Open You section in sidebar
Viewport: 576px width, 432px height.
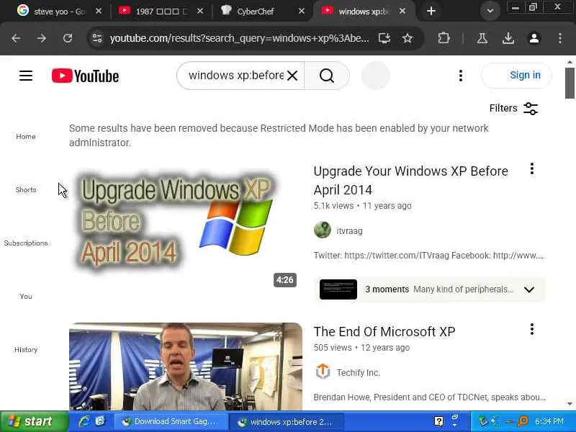[x=26, y=296]
